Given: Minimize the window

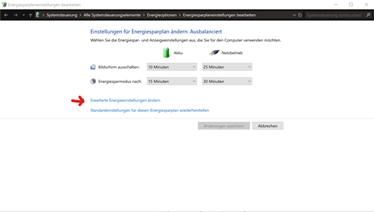Looking at the screenshot, I should (336, 5).
